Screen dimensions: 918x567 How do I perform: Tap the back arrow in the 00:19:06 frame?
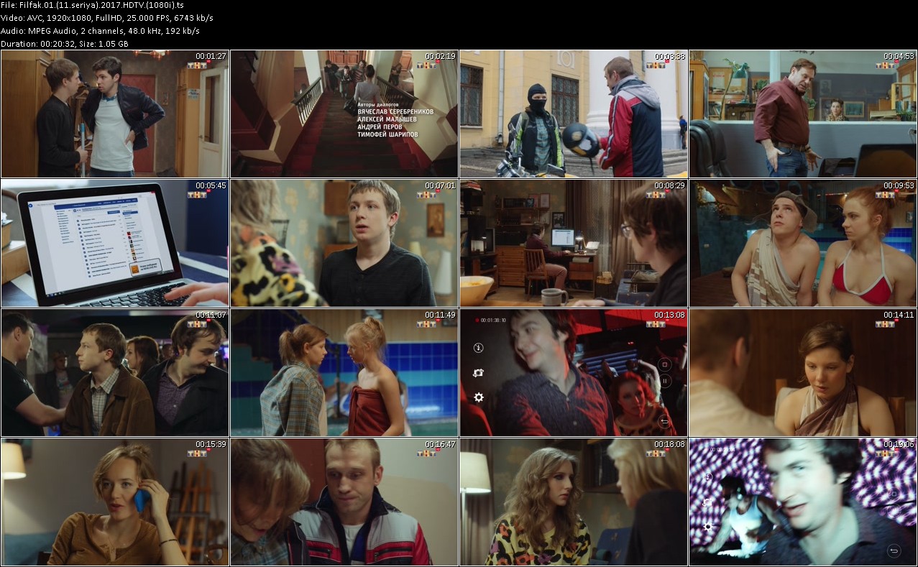point(894,551)
